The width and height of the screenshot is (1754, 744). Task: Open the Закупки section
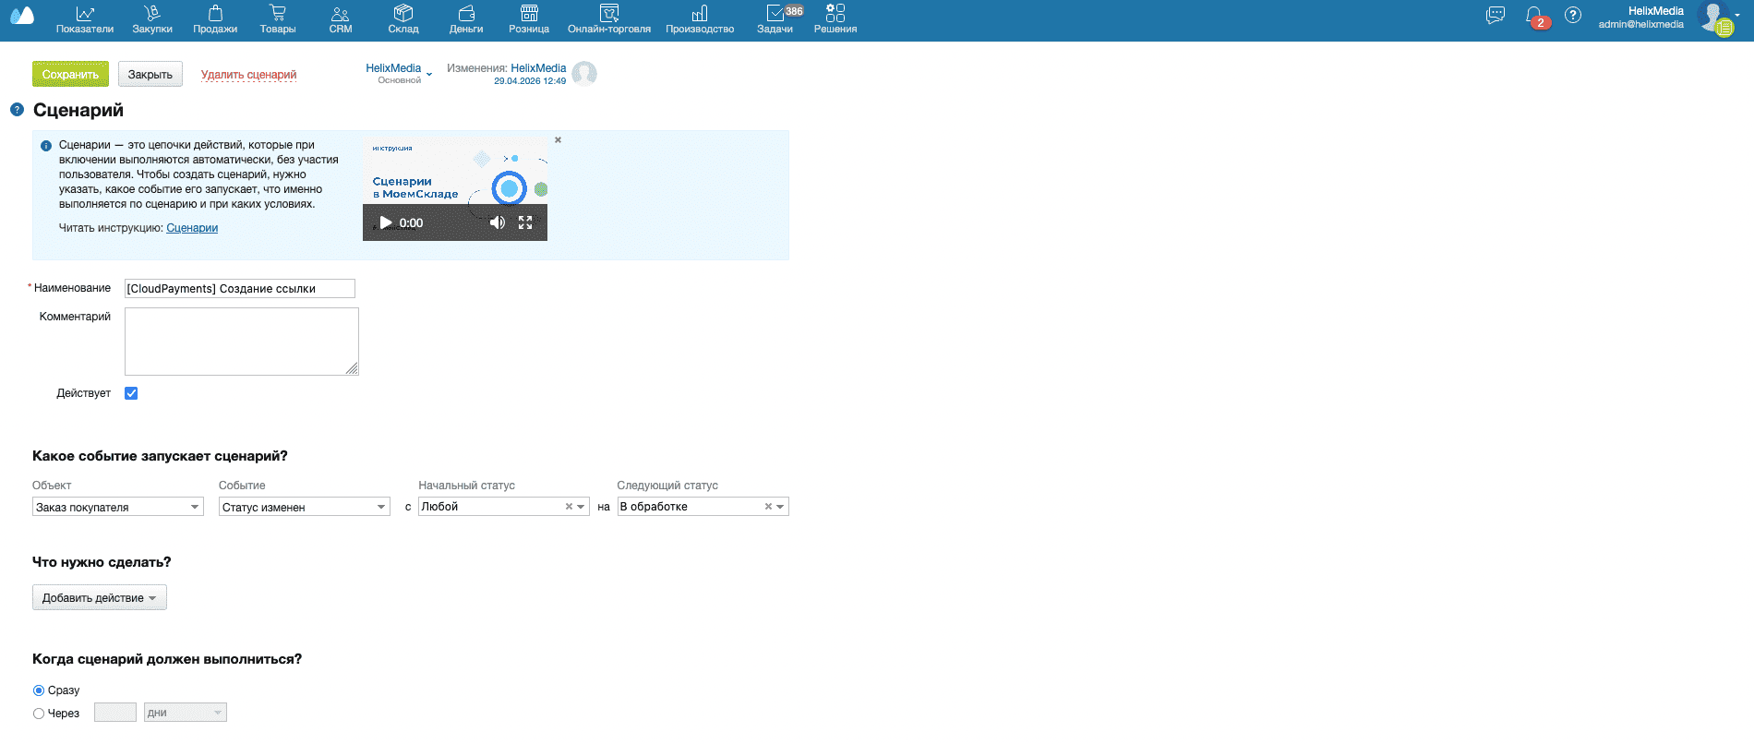pyautogui.click(x=152, y=19)
